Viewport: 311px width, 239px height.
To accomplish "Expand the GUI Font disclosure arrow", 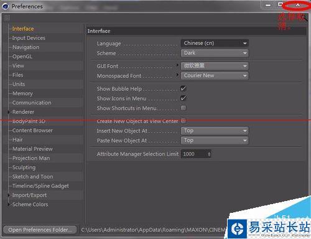I will [x=177, y=65].
